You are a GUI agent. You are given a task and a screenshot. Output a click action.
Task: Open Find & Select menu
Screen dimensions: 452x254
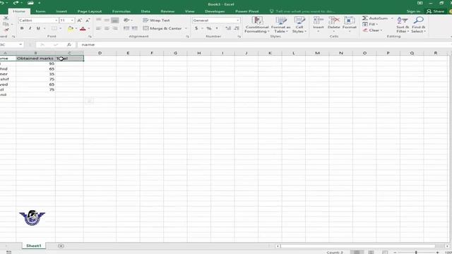[x=418, y=25]
